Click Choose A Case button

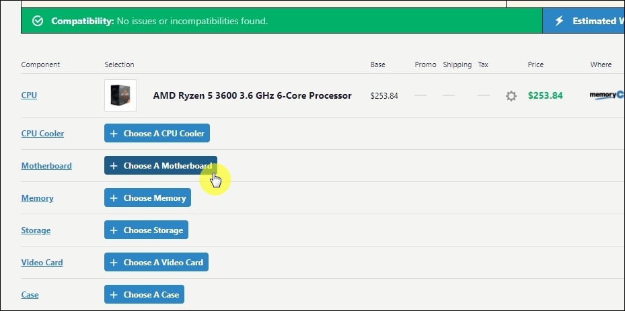(x=144, y=294)
